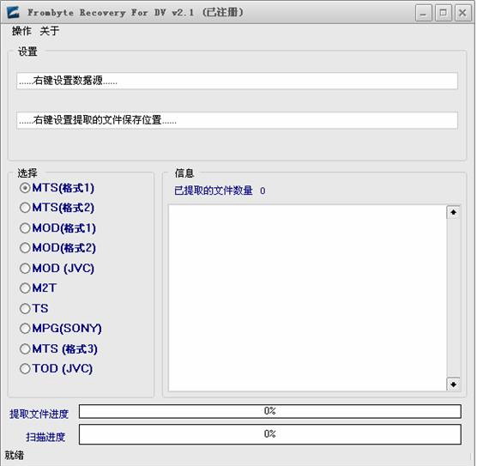Click the Frombyte app icon in title bar
The image size is (477, 466).
pos(13,13)
